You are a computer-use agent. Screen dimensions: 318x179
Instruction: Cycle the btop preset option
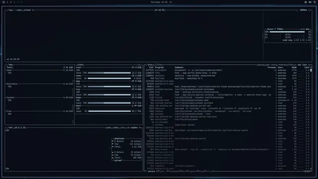click(x=28, y=10)
